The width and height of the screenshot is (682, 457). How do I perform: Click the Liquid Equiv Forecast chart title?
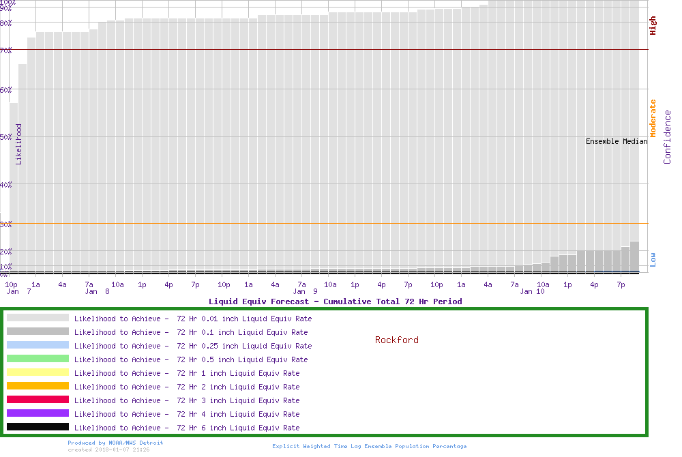click(335, 301)
